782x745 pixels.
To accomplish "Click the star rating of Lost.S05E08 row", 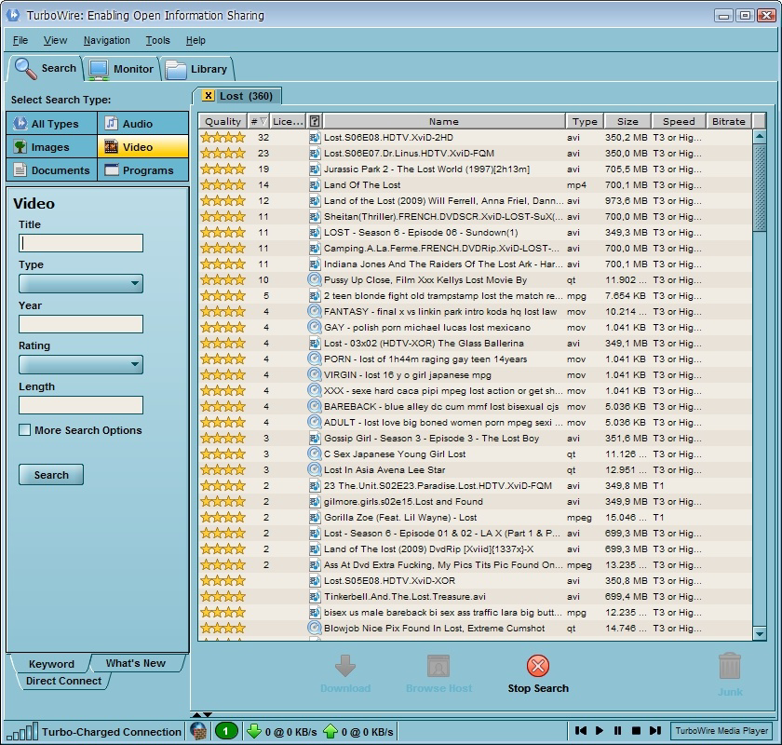I will point(222,581).
